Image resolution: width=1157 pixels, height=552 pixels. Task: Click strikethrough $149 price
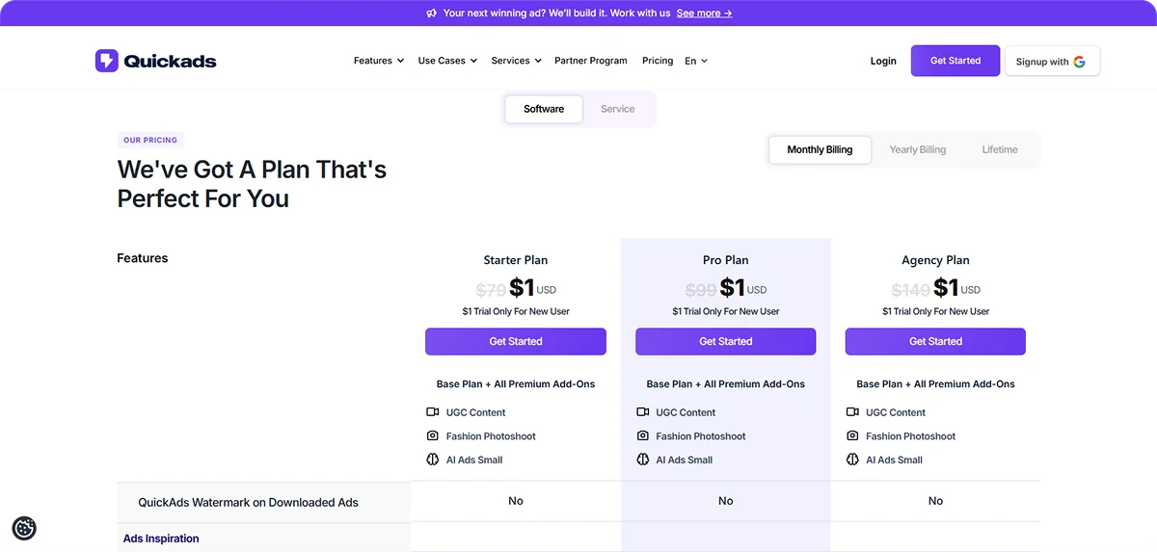tap(911, 290)
